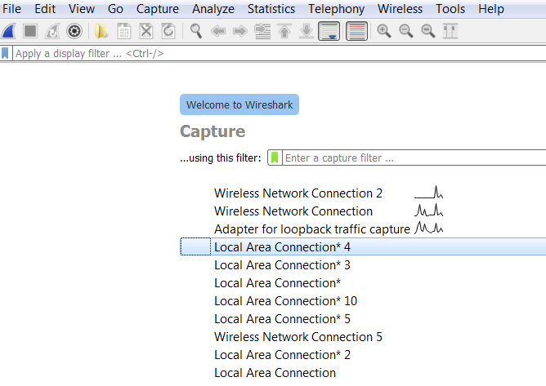This screenshot has height=386, width=546.
Task: Open the Go menu
Action: pyautogui.click(x=115, y=9)
